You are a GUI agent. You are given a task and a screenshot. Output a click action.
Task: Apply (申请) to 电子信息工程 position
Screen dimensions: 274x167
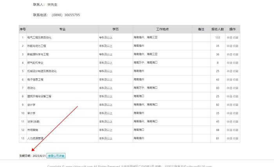229,79
